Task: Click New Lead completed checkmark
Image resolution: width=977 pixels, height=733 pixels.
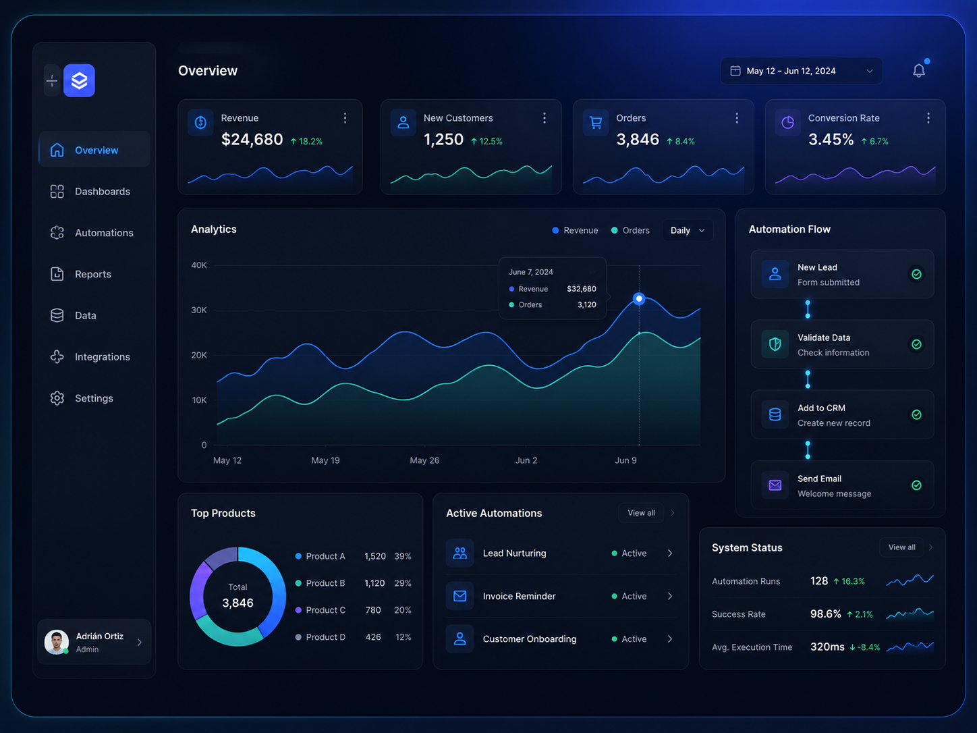Action: pos(916,274)
